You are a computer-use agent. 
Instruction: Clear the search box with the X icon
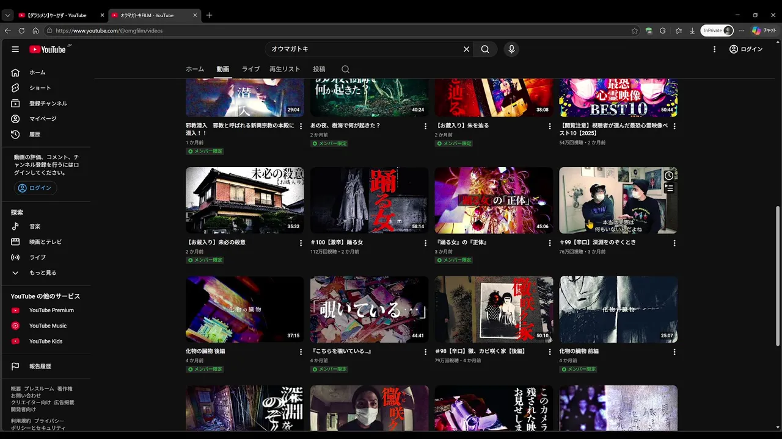[466, 49]
